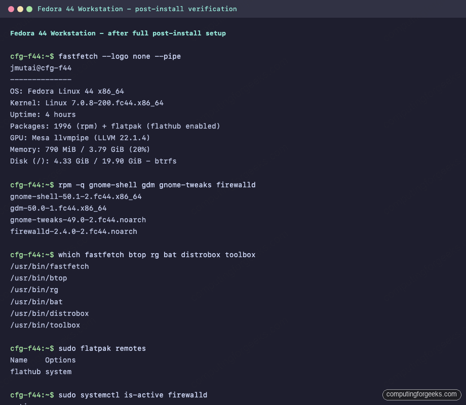Click the 'OS: Fedora Linux 44 x86_64' line
Image resolution: width=466 pixels, height=405 pixels.
point(67,91)
